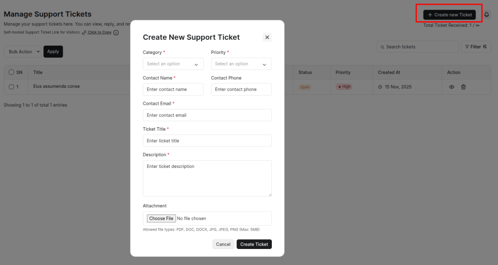Click the Description text area
This screenshot has height=265, width=498.
coord(207,178)
